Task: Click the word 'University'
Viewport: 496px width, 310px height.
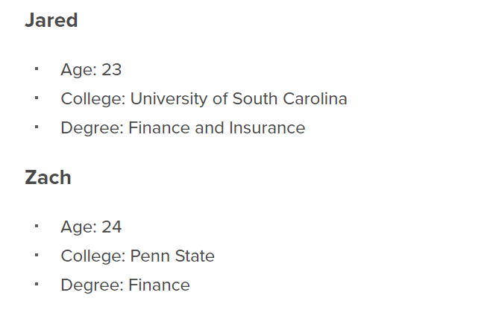Action: click(x=169, y=98)
